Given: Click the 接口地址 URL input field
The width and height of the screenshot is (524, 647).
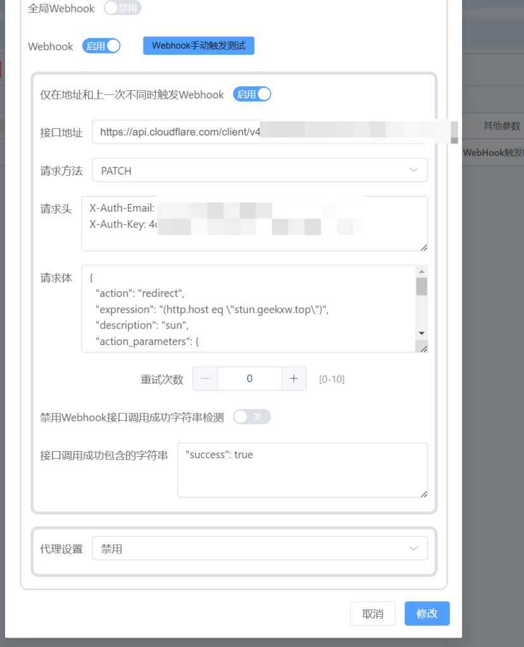Looking at the screenshot, I should pyautogui.click(x=260, y=132).
